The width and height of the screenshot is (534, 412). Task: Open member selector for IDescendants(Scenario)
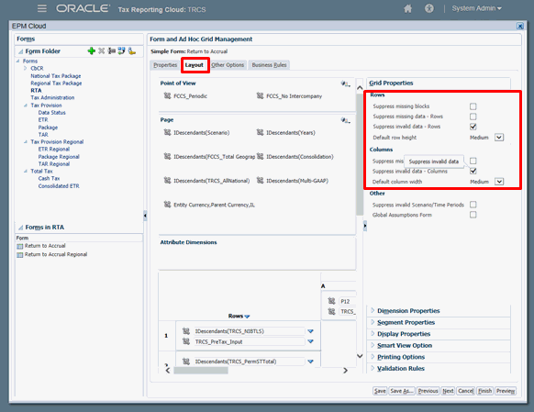pos(167,132)
